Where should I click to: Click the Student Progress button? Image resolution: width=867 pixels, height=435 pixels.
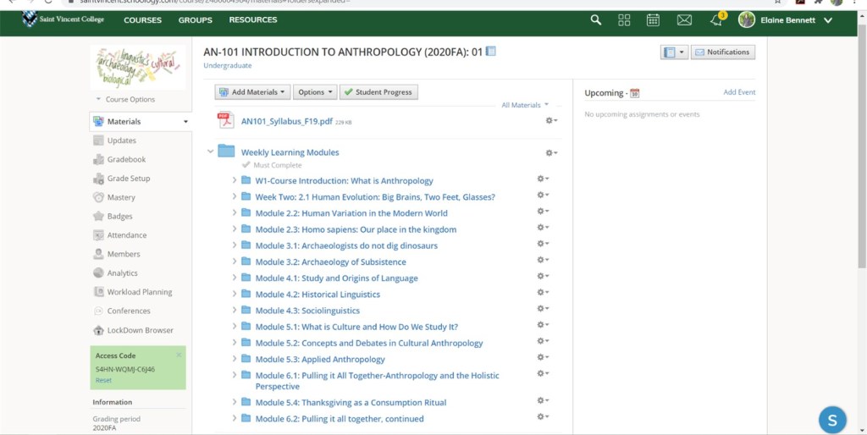[x=378, y=92]
